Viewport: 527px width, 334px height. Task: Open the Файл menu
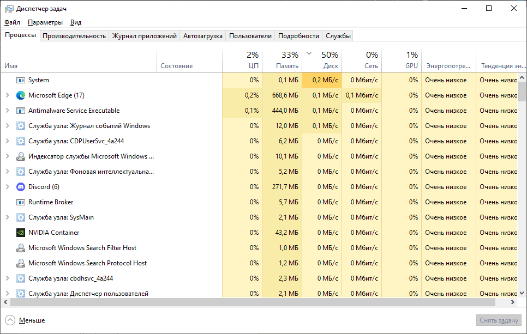pos(12,22)
